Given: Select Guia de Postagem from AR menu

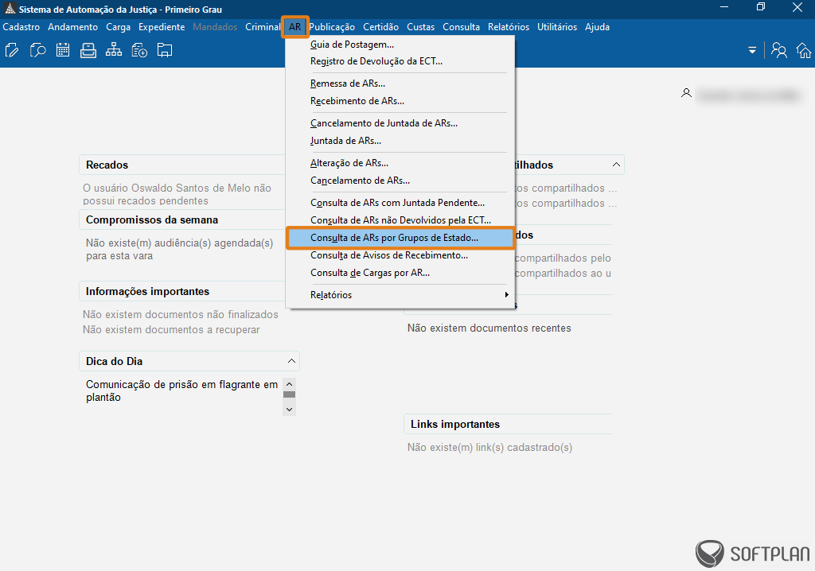Looking at the screenshot, I should pyautogui.click(x=400, y=45).
